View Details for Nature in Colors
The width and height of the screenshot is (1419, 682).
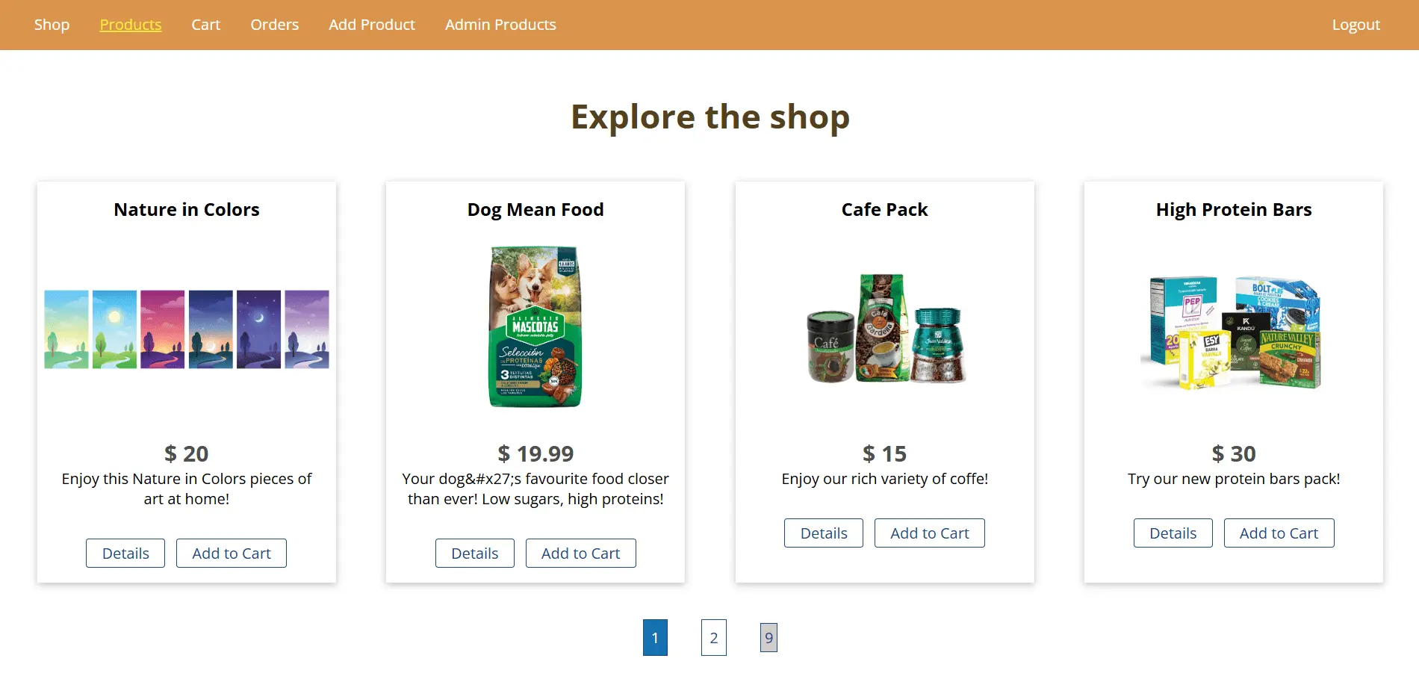click(x=125, y=554)
